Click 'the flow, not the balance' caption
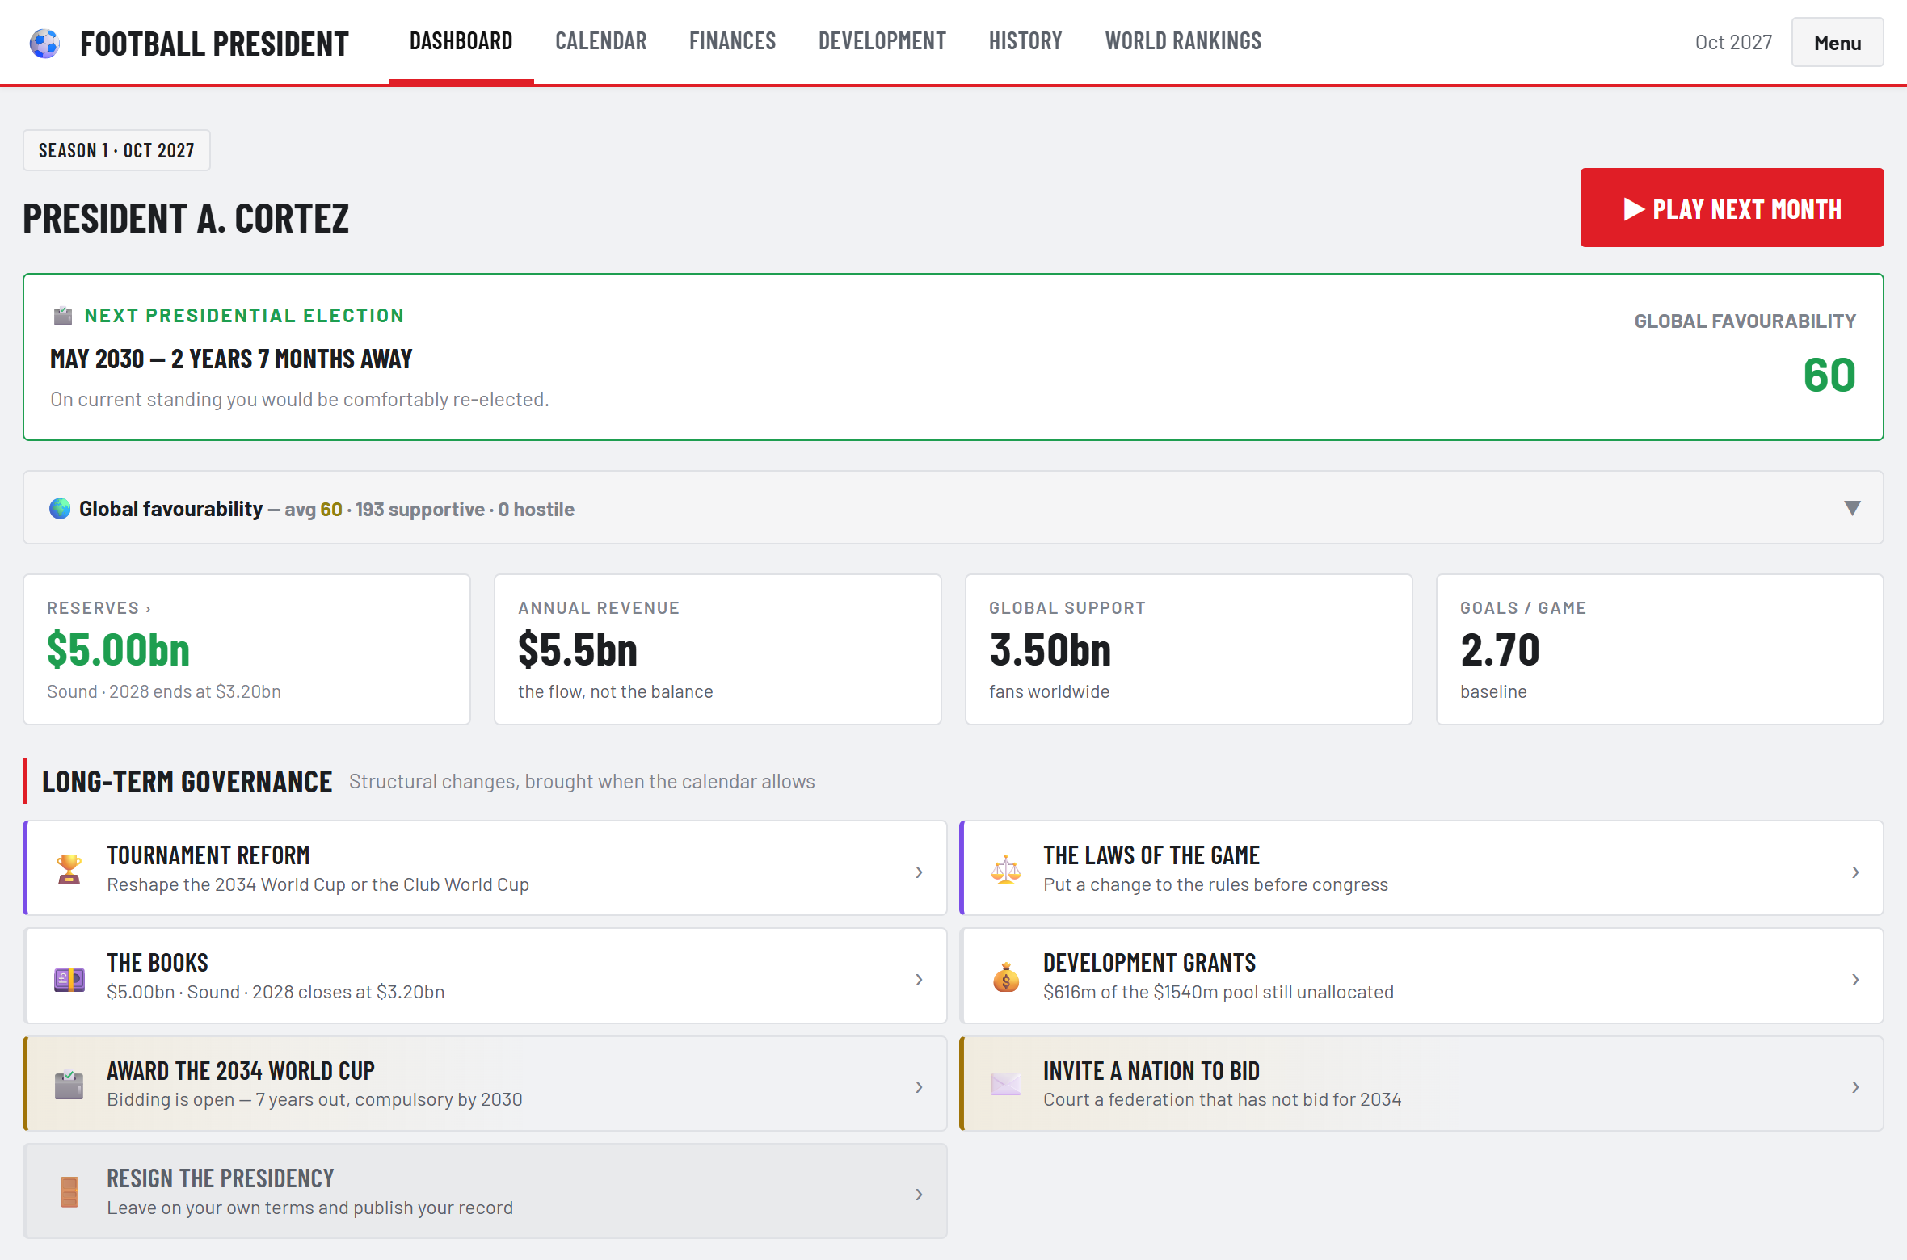 [616, 692]
